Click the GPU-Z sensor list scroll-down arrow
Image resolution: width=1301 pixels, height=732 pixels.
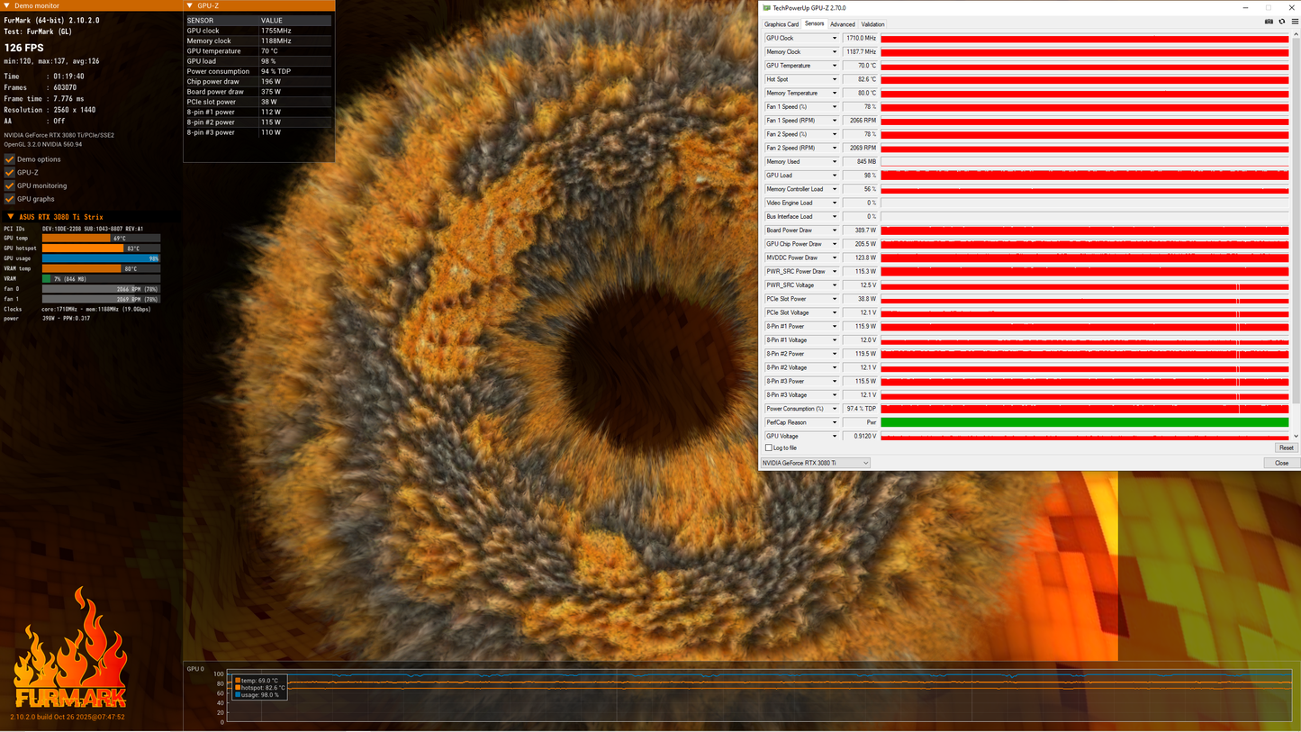tap(1295, 437)
